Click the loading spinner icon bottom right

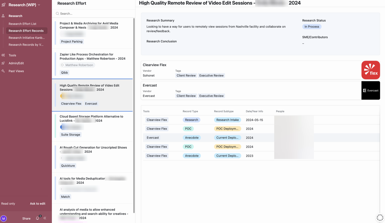point(380,217)
